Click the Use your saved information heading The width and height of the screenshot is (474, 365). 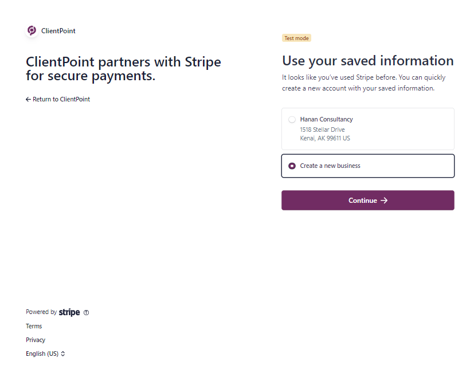click(x=367, y=61)
